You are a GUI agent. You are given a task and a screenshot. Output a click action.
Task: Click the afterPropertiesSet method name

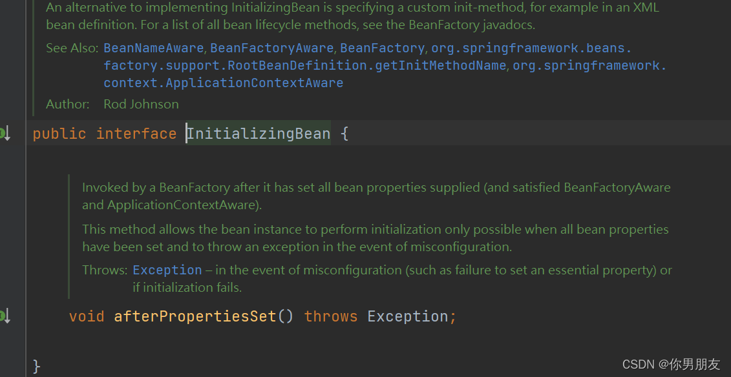coord(195,316)
